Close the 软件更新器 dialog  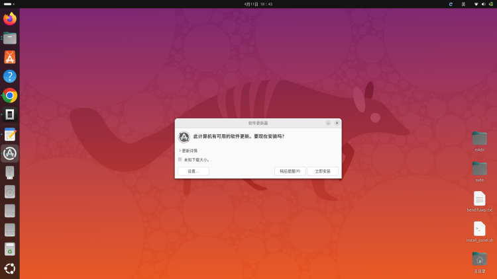[x=337, y=123]
